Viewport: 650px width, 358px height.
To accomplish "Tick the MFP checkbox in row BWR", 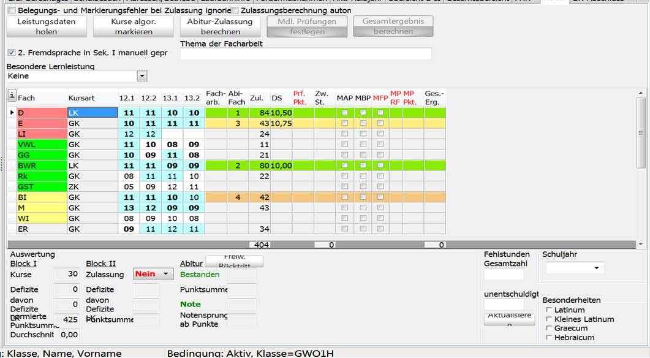I will point(380,166).
